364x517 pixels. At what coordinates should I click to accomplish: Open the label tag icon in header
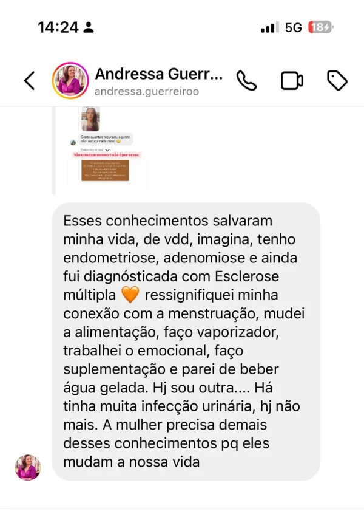(x=337, y=81)
